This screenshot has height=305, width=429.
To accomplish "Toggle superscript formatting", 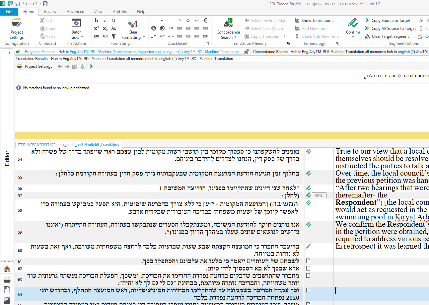I will click(96, 28).
